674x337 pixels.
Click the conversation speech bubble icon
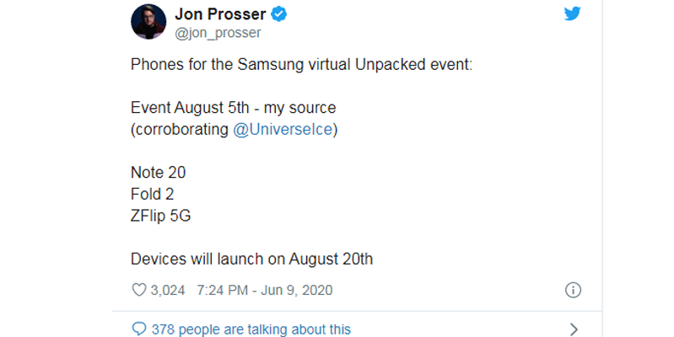138,329
